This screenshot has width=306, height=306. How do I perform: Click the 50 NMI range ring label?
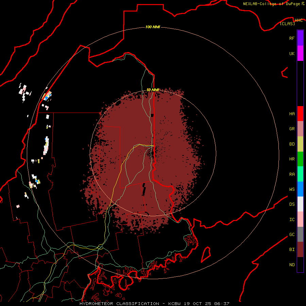(x=153, y=90)
